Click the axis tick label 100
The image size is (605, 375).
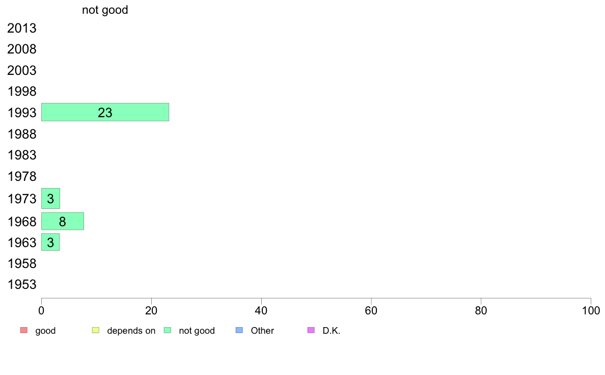point(591,310)
